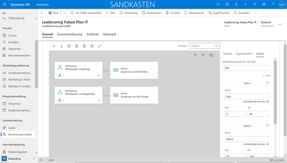Expand the Whitepaper runtergeladen condition tile
This screenshot has width=287, height=163.
pos(99,101)
